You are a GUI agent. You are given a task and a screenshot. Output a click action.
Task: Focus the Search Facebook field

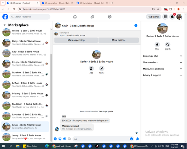click(30, 17)
